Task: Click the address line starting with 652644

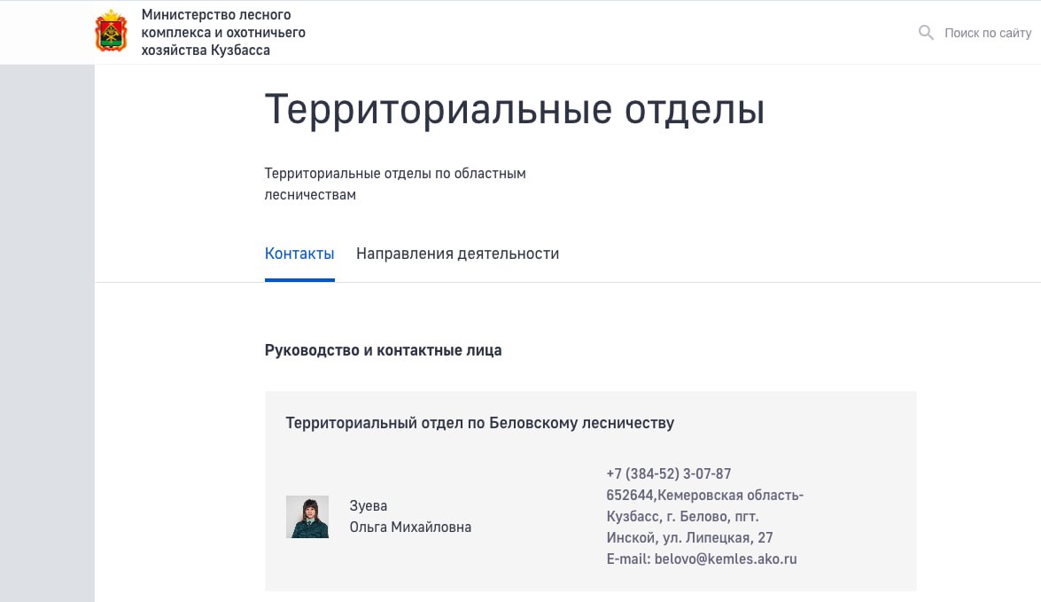Action: (x=704, y=495)
